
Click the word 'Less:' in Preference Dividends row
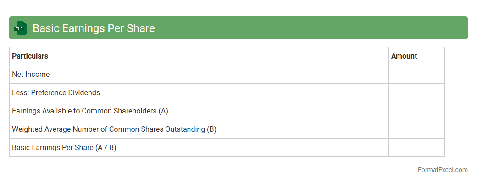tap(20, 93)
